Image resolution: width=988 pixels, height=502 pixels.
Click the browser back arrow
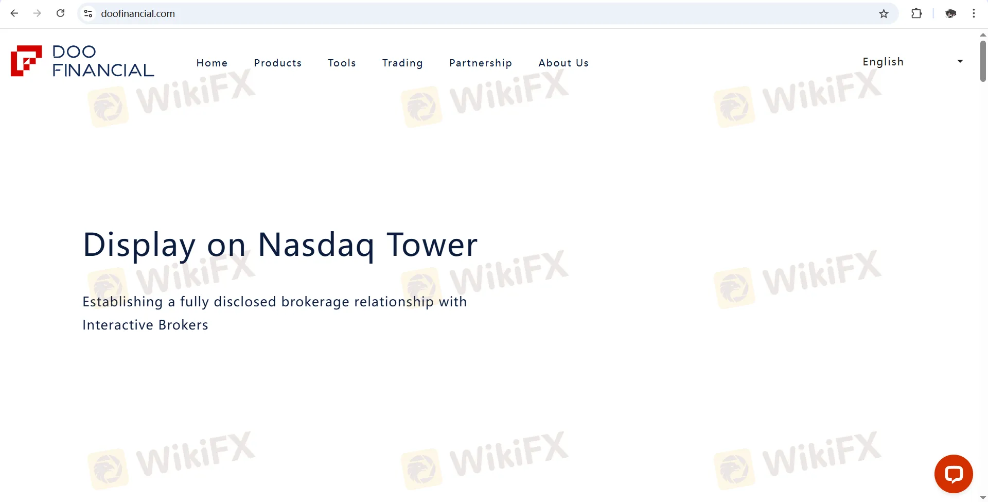[14, 13]
